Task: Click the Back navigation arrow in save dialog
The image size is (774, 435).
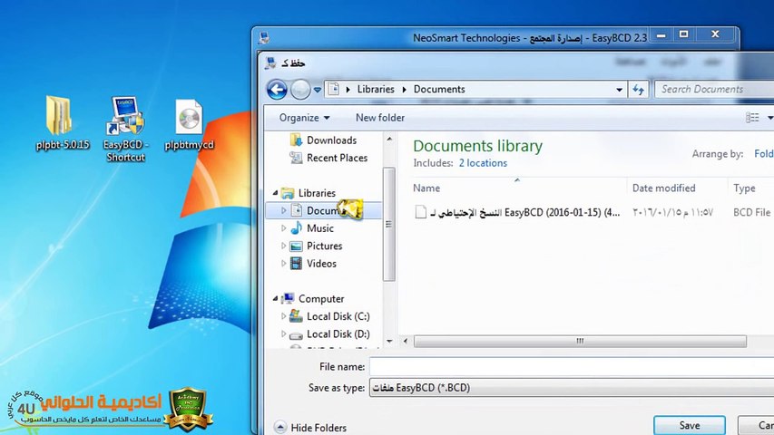Action: click(x=277, y=90)
